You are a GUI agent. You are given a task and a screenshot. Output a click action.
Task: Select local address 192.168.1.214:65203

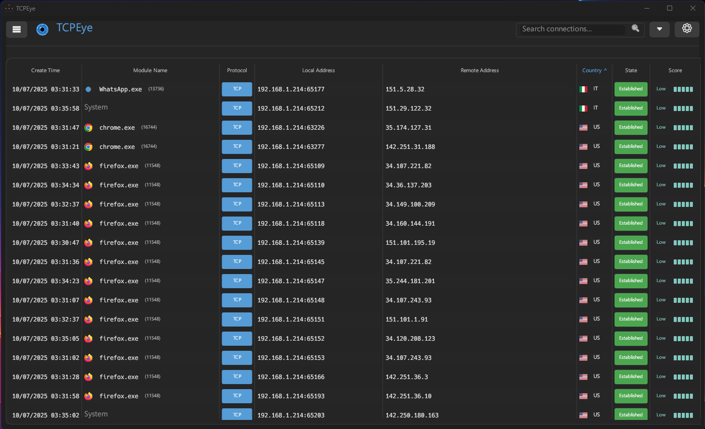(291, 415)
